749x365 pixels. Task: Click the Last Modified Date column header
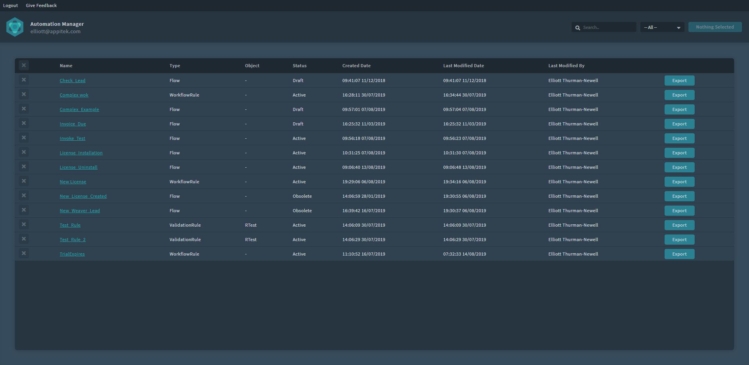pos(464,66)
